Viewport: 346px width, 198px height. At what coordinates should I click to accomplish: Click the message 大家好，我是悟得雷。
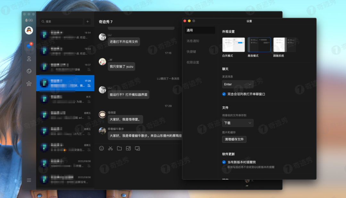(125, 119)
